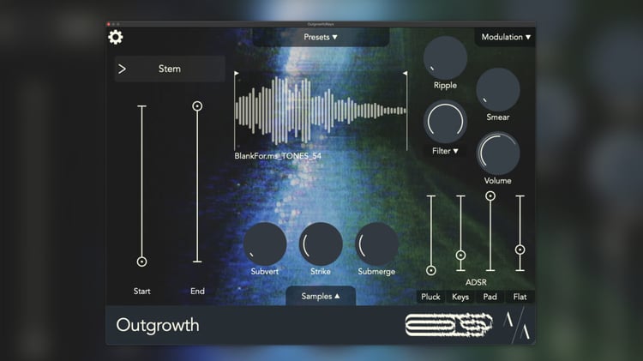643x361 pixels.
Task: Click the Filter knob
Action: tap(445, 122)
